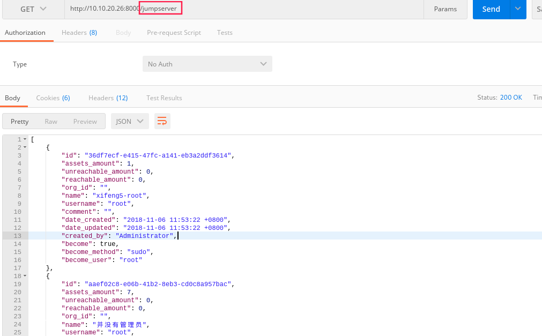Click the text-wrap icon beside the JSON dropdown
Viewport: 542px width, 336px height.
(x=162, y=121)
